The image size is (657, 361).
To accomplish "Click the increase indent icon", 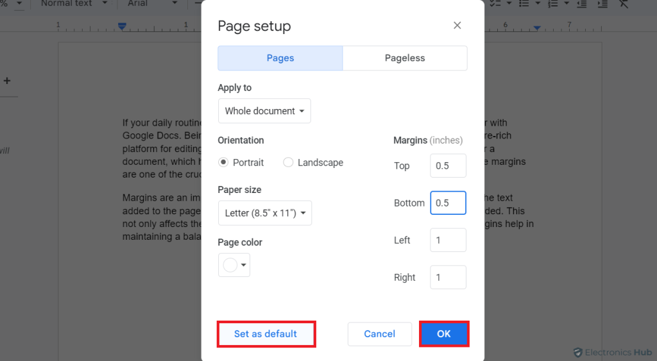I will click(x=602, y=3).
